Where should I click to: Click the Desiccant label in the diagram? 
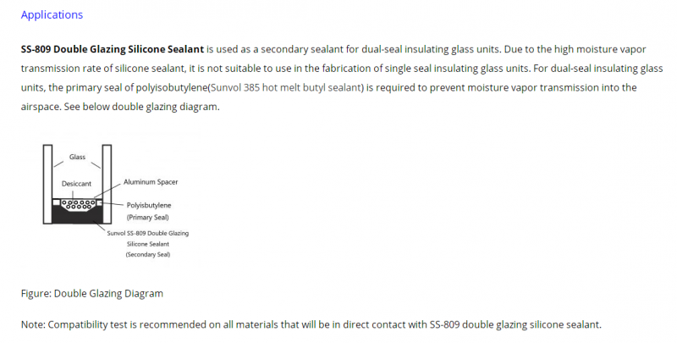click(x=76, y=184)
